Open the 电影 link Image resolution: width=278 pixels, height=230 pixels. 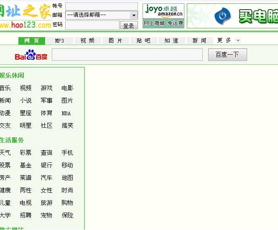tap(67, 88)
